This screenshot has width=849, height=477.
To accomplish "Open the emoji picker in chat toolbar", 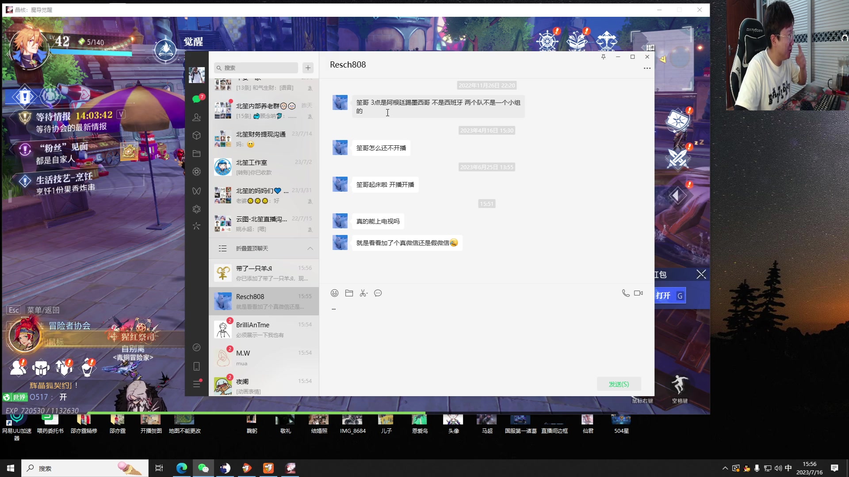I will click(x=335, y=293).
